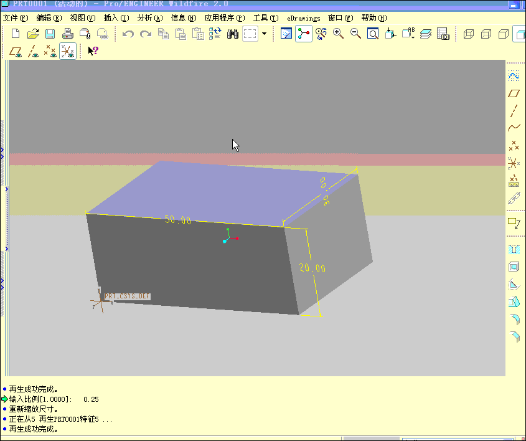Open the eDrawings menu
526x441 pixels.
(304, 18)
